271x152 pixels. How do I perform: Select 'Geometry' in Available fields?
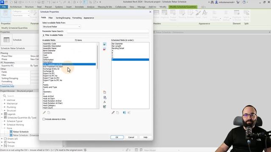click(x=47, y=92)
